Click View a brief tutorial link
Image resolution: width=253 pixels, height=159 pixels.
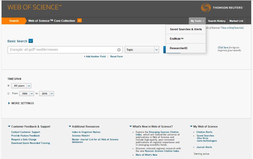pyautogui.click(x=232, y=28)
